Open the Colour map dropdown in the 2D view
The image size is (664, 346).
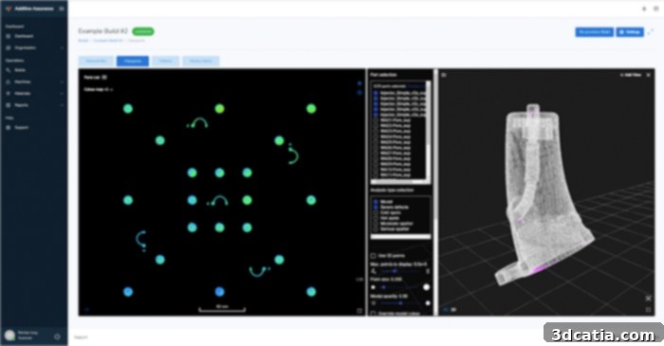(x=99, y=90)
